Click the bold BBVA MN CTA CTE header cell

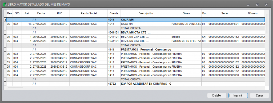point(146,32)
